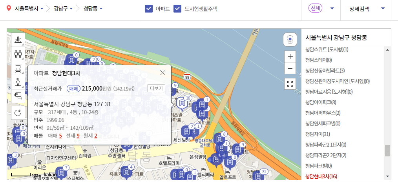Click the 청담현대3차 popup title

coord(66,73)
